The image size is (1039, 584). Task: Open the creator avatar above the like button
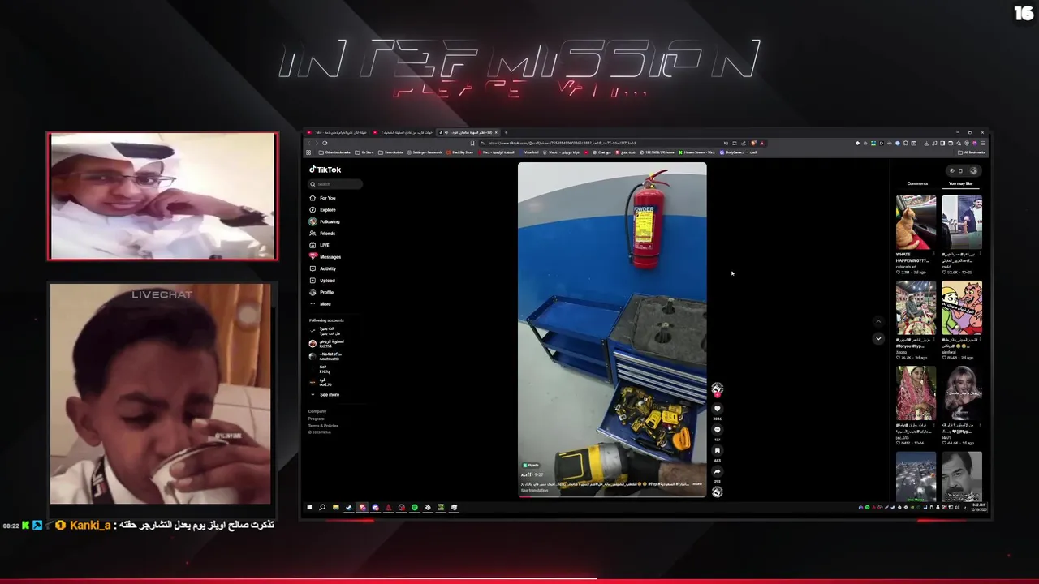[x=717, y=389]
